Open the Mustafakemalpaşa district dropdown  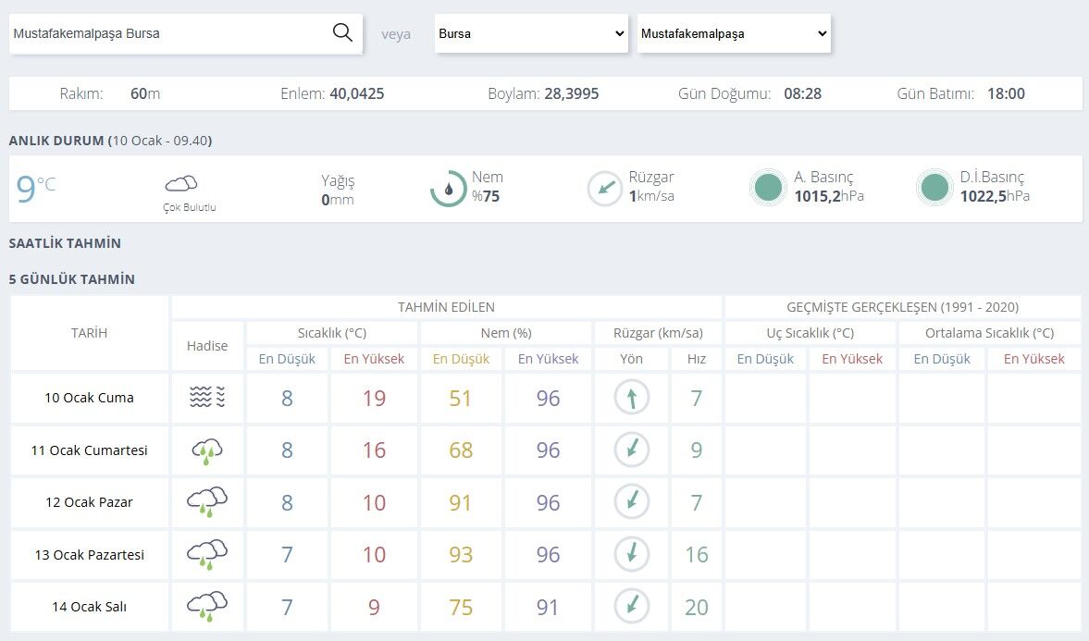tap(733, 33)
